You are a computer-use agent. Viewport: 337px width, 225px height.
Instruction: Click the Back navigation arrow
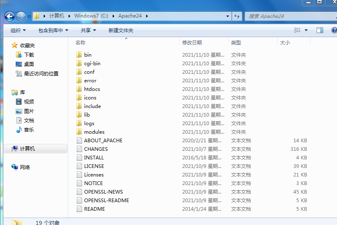click(9, 16)
